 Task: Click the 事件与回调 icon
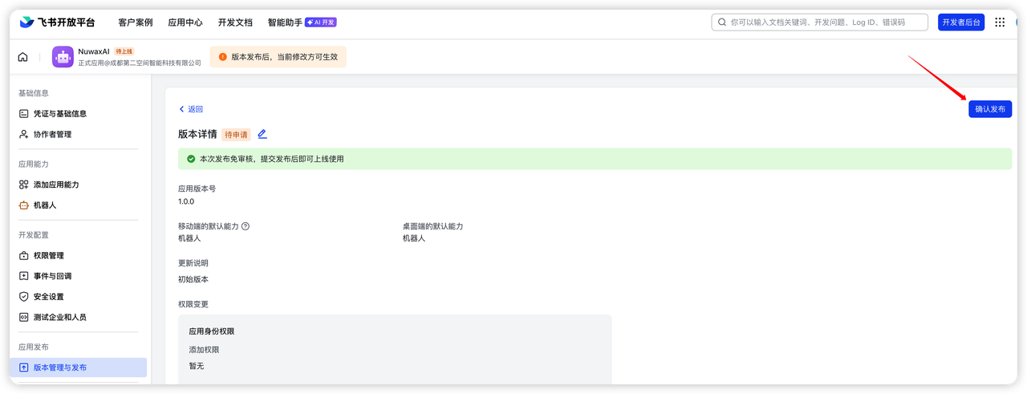[x=24, y=276]
